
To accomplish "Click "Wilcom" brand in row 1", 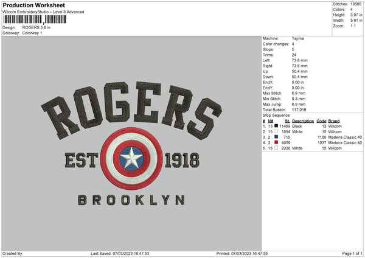I will pos(335,126).
